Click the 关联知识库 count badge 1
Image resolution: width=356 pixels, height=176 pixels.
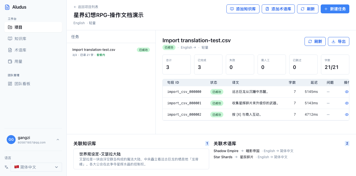[207, 143]
